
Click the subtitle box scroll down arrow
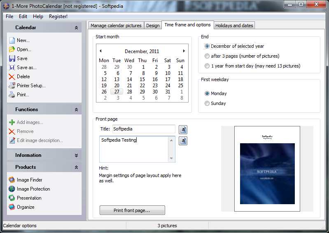[171, 158]
